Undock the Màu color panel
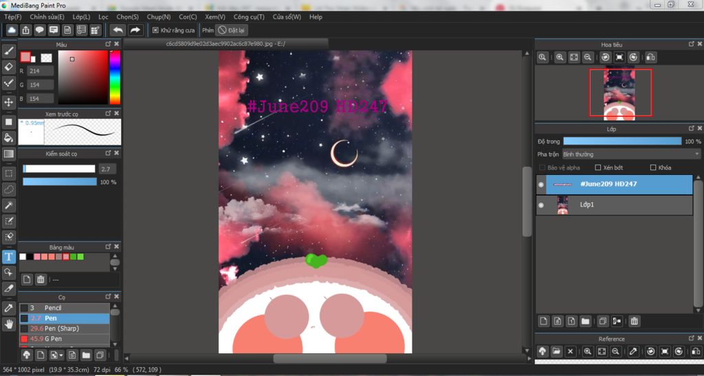The height and width of the screenshot is (376, 704). click(x=108, y=44)
